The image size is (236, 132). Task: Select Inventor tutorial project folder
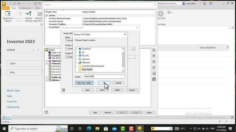click(93, 66)
